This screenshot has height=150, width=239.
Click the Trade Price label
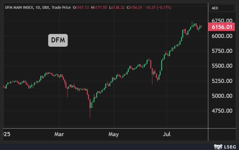tap(61, 7)
